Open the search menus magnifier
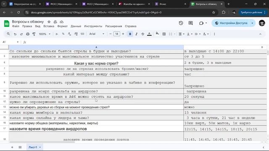 click(8, 34)
